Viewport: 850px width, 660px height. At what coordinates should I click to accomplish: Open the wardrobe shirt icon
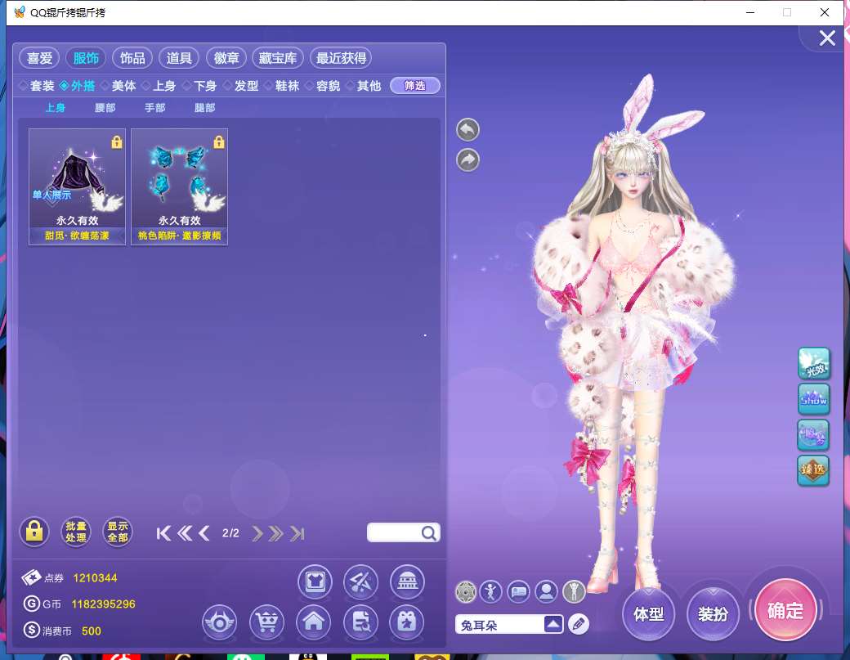click(x=313, y=581)
